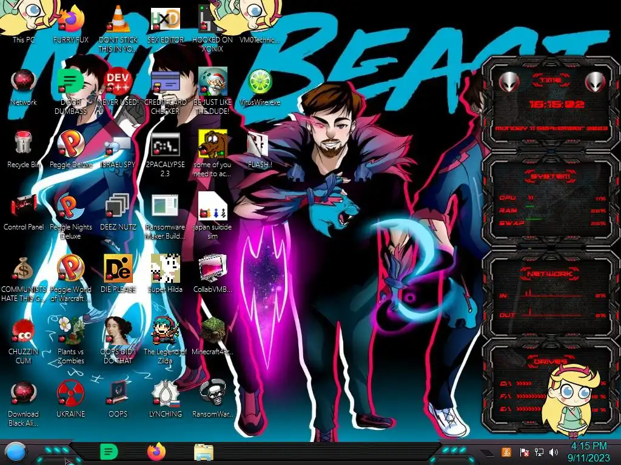Open the VLC cone desktop shortcut
621x465 pixels.
118,28
